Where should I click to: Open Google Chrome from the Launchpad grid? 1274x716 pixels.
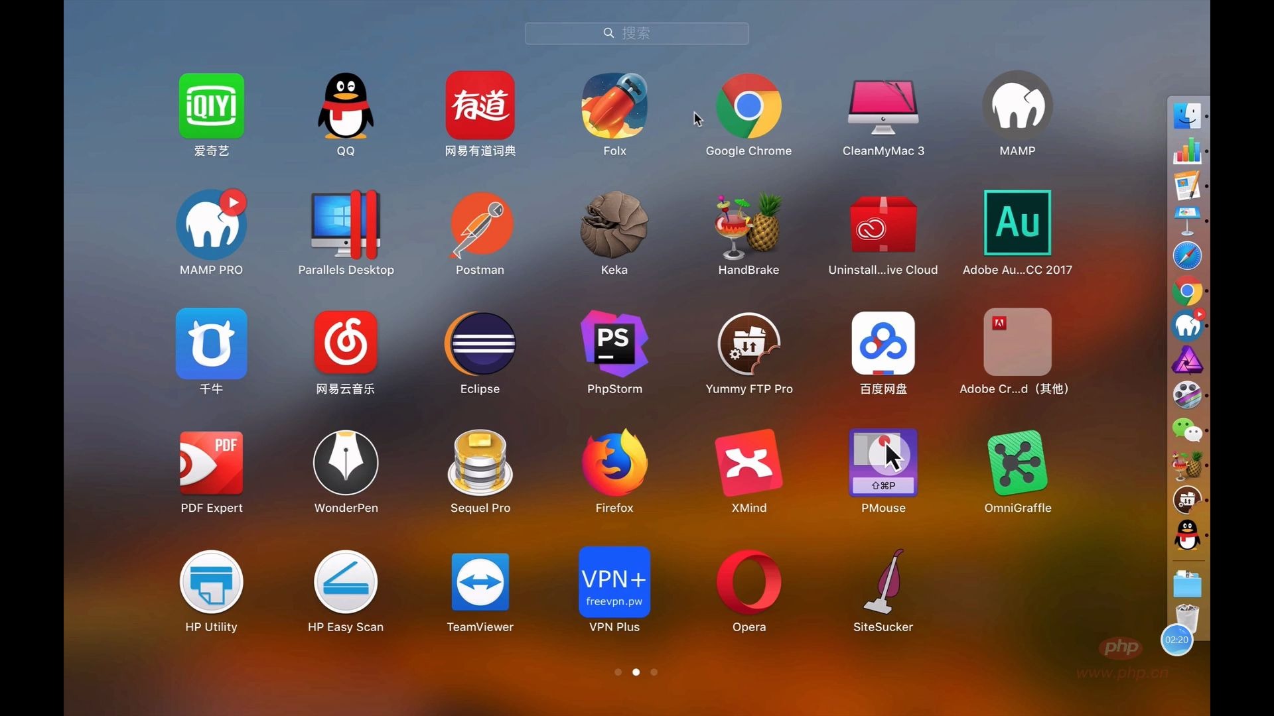click(748, 106)
